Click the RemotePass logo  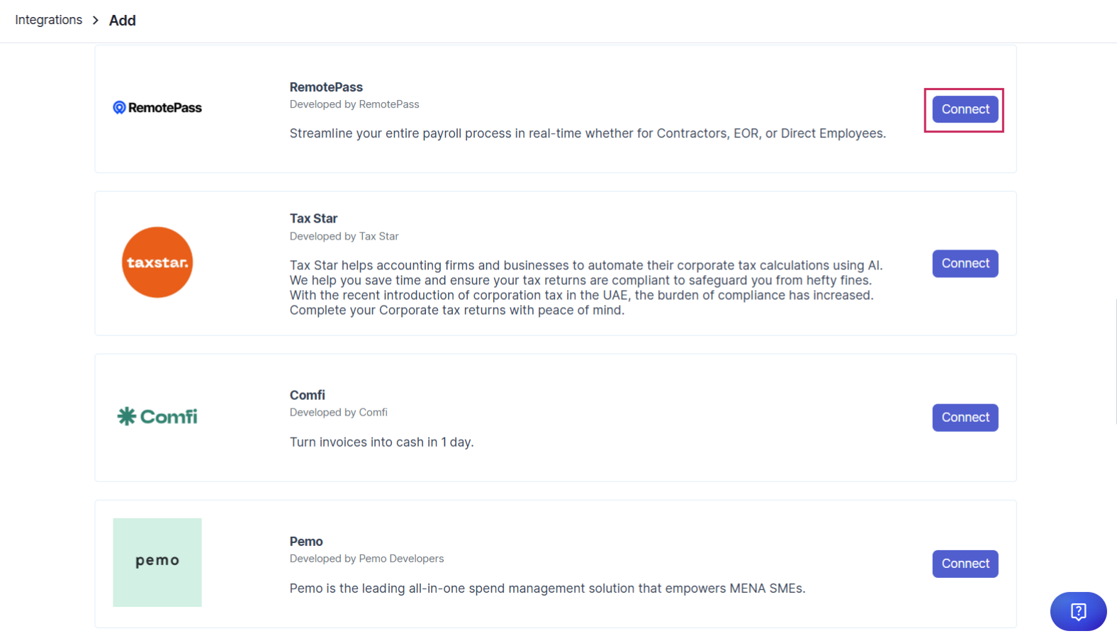(x=157, y=108)
